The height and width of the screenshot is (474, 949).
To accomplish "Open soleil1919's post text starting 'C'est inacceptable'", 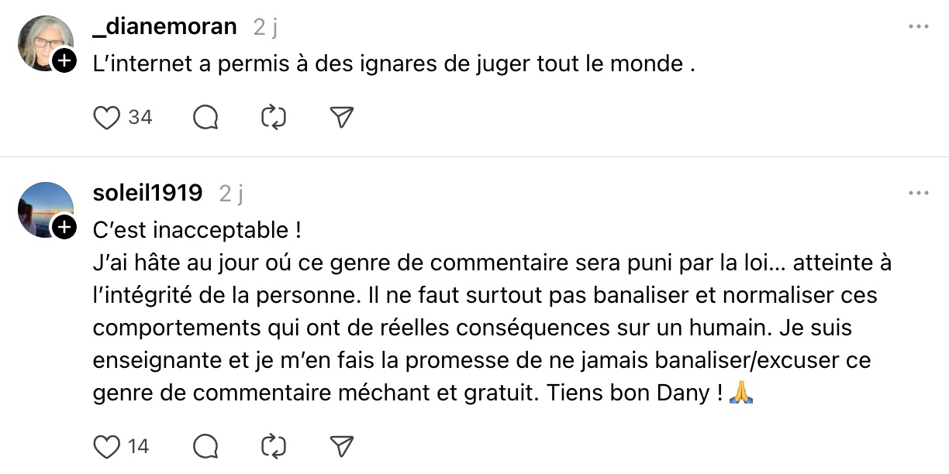I will tap(197, 230).
